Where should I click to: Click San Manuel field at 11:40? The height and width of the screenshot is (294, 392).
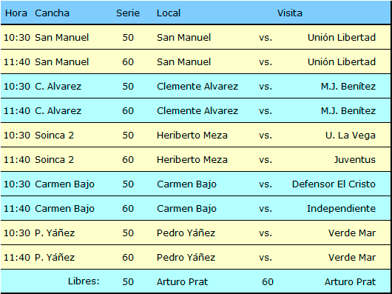tap(61, 62)
